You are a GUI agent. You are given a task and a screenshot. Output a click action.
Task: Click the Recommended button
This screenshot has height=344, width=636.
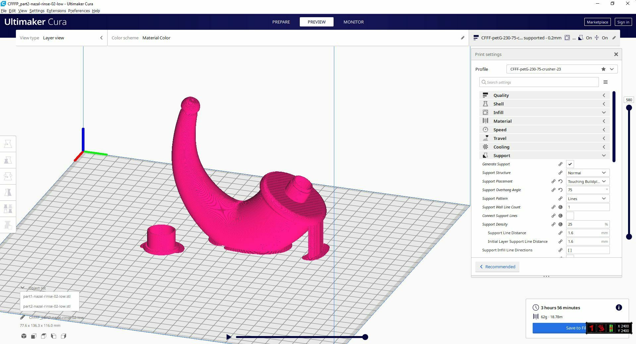[497, 267]
